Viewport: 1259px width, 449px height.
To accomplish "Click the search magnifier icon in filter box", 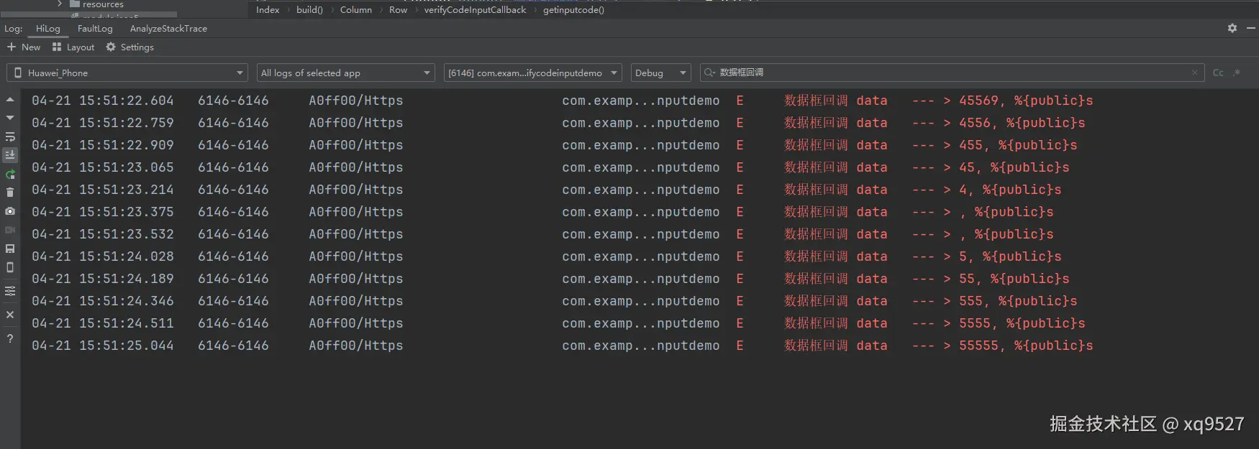I will [x=709, y=73].
